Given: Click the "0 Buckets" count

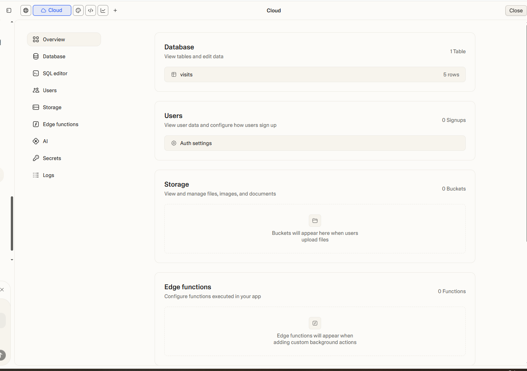Looking at the screenshot, I should 454,189.
